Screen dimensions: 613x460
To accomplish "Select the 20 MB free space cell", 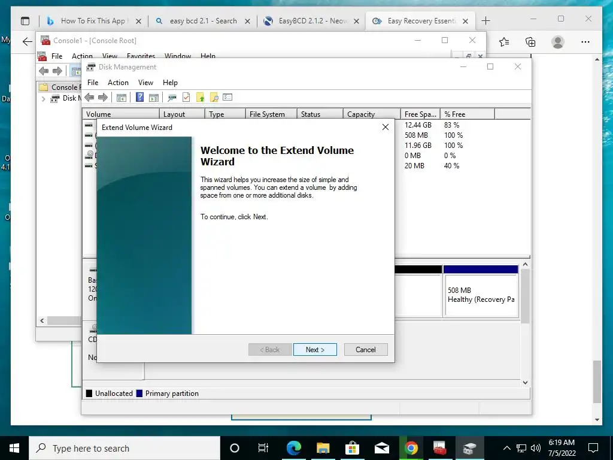I will (x=414, y=166).
